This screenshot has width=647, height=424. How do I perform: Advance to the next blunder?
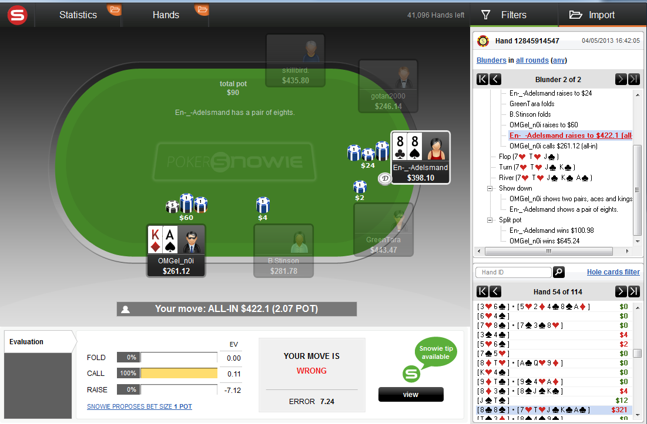(621, 79)
